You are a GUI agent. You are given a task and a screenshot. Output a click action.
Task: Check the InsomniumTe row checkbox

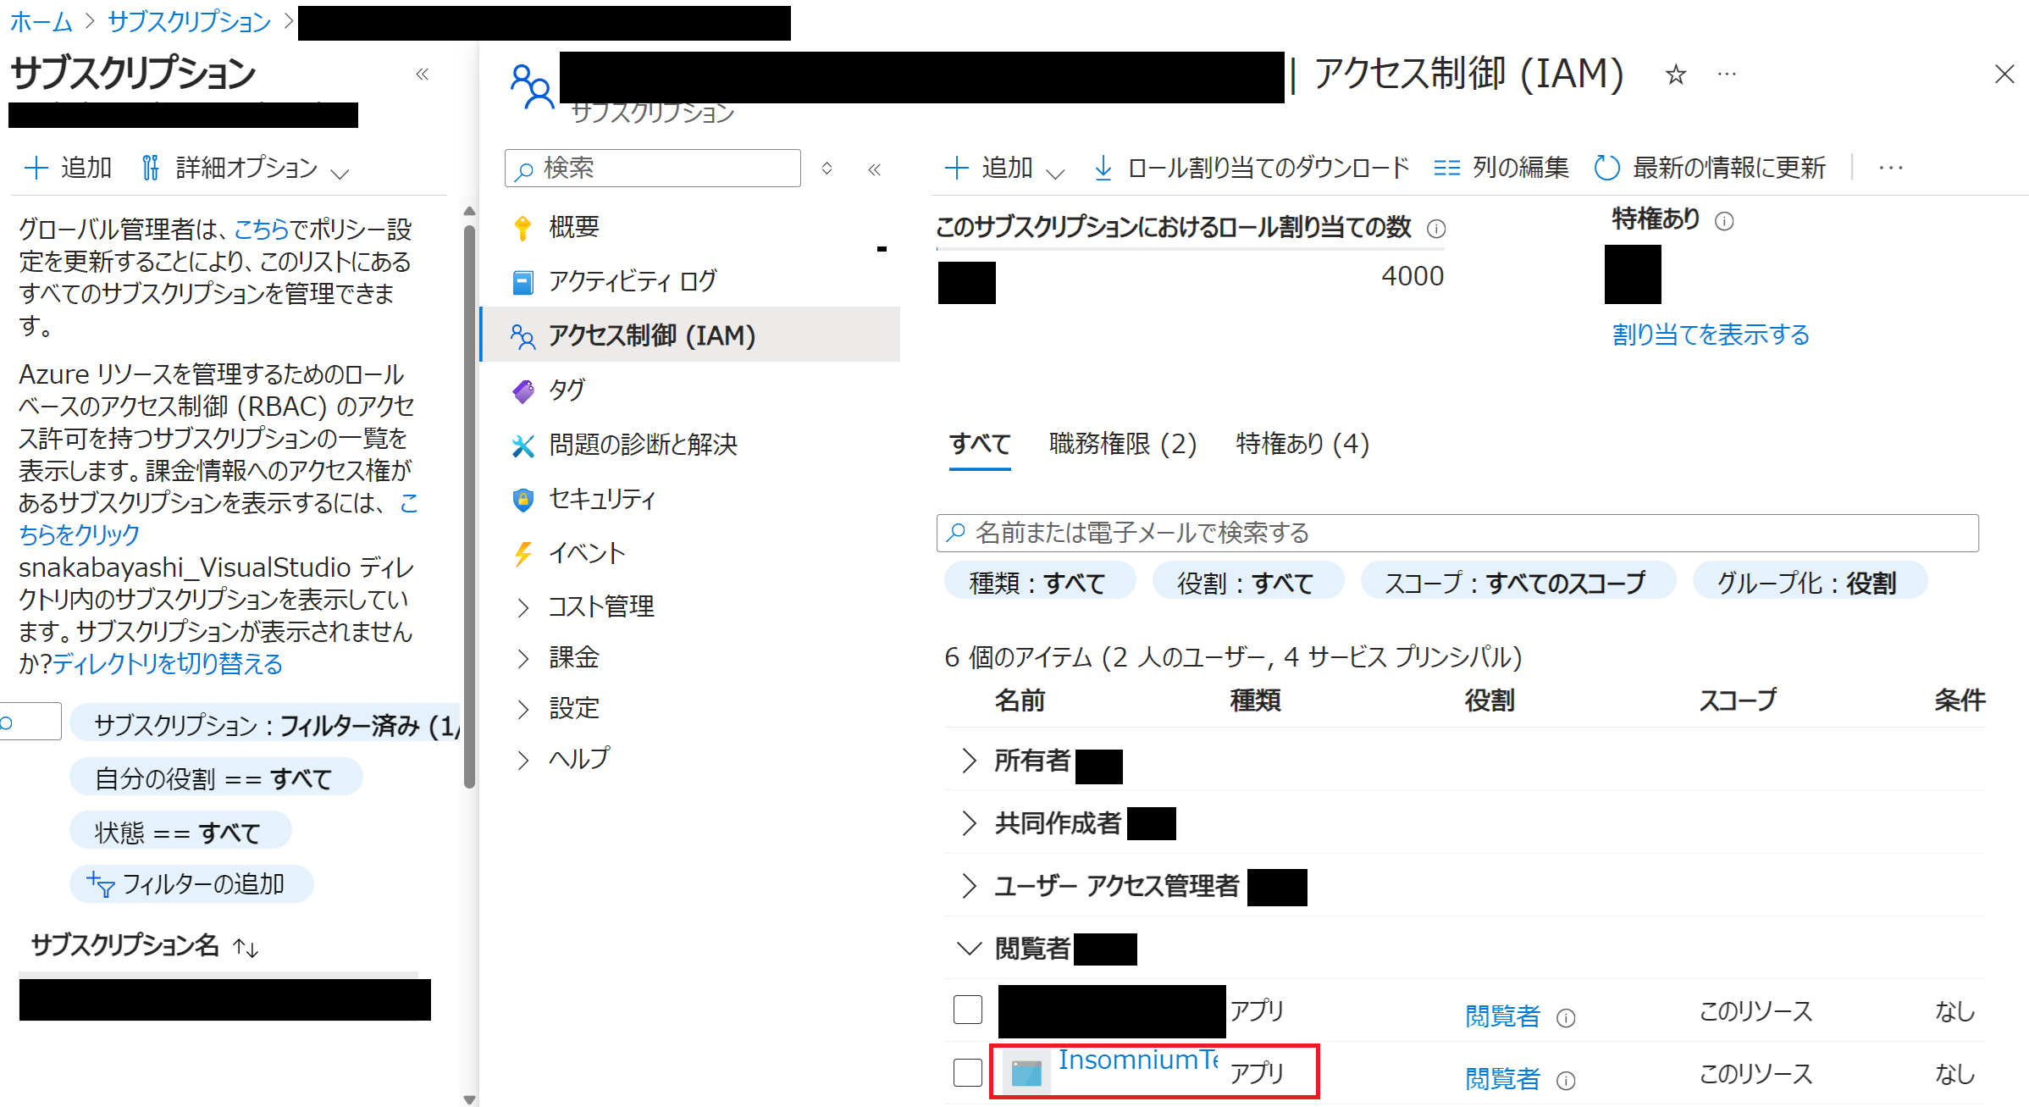click(x=967, y=1072)
